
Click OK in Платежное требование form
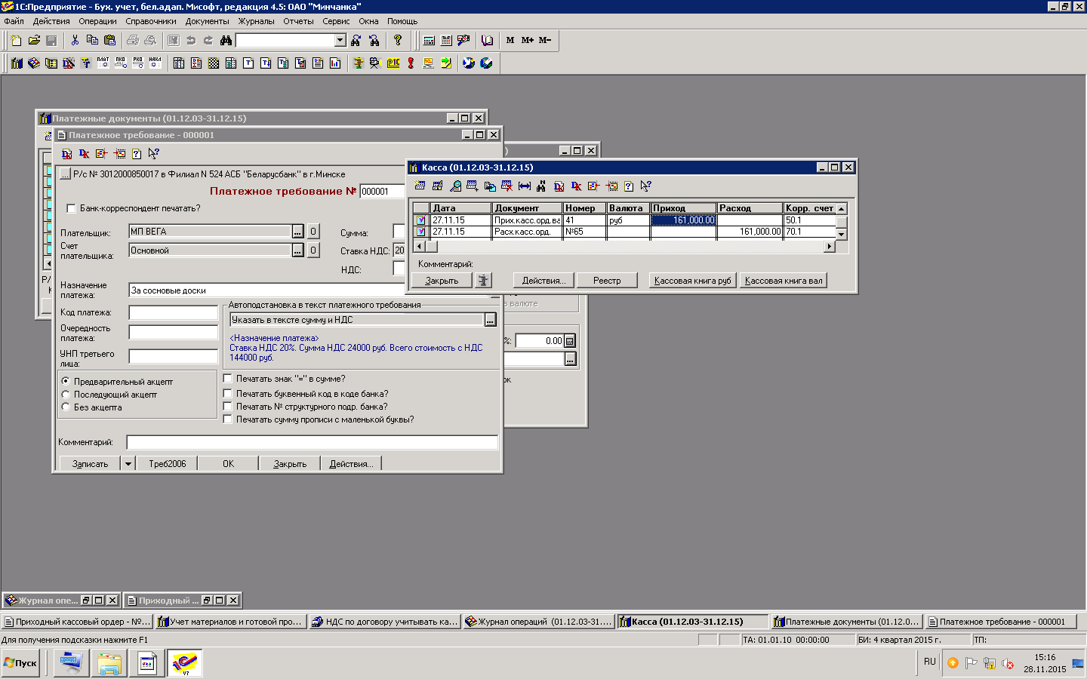coord(228,463)
